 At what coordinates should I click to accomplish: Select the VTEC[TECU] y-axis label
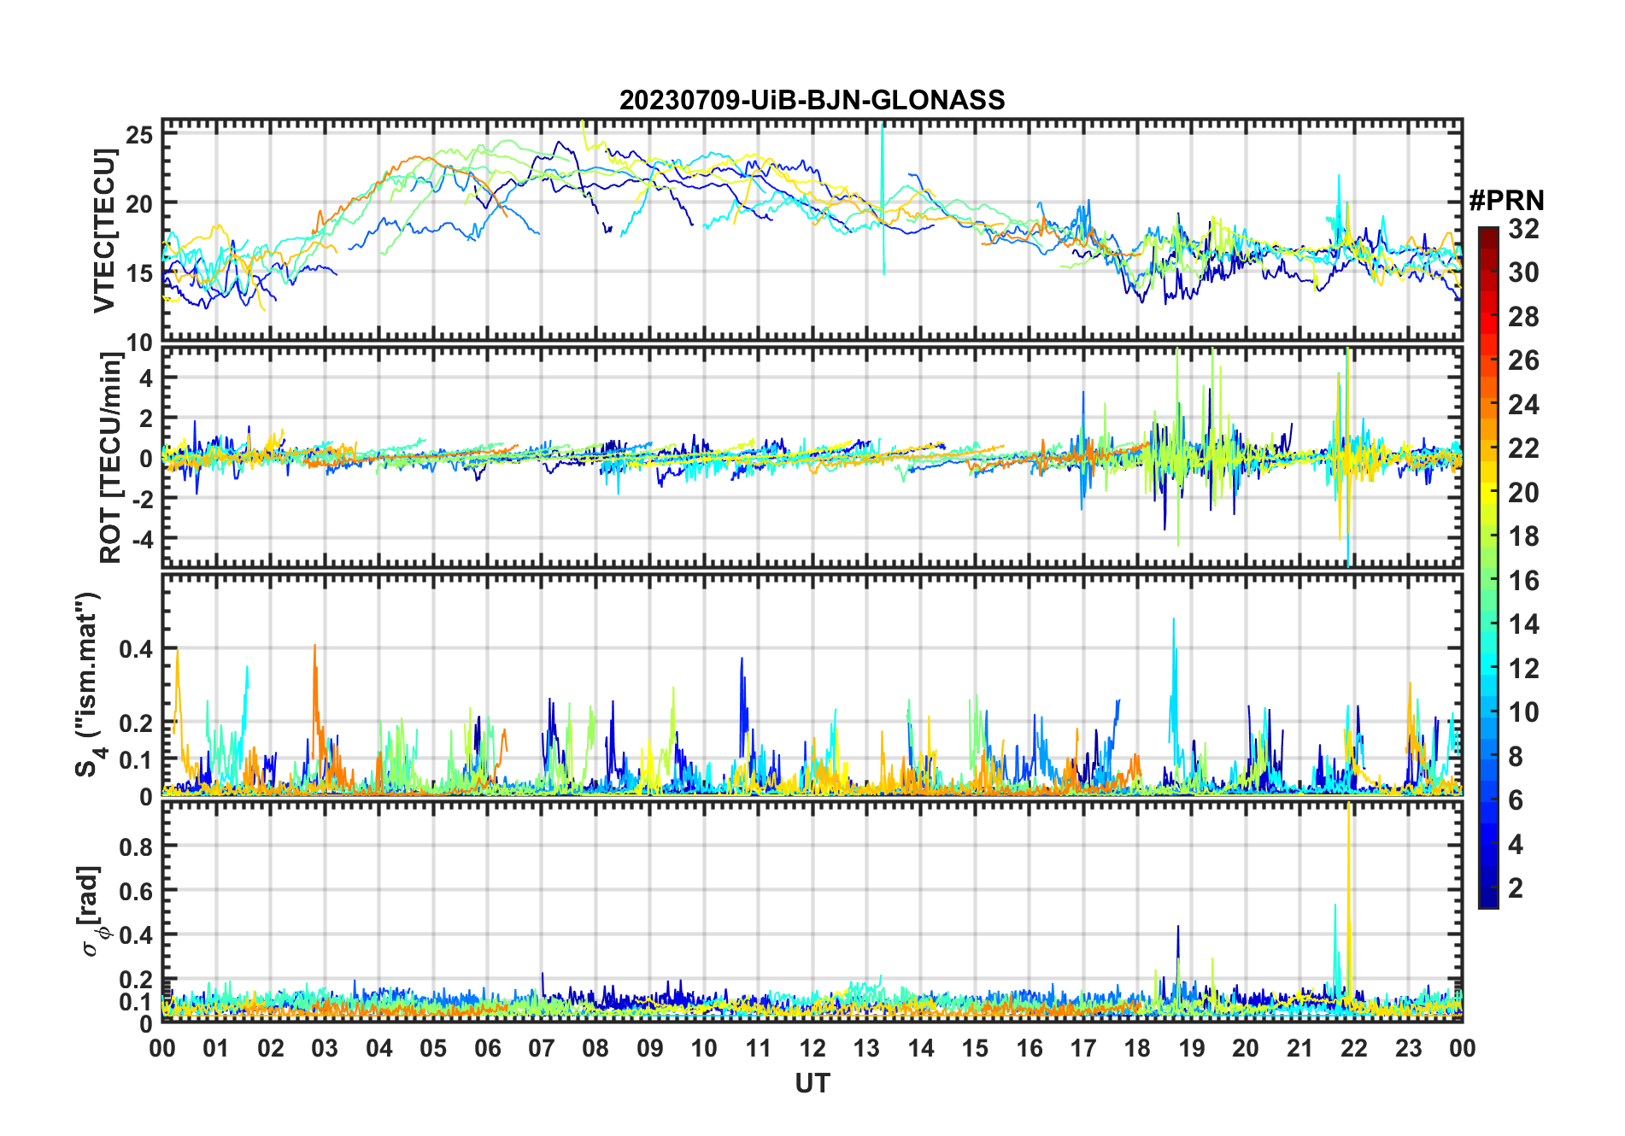(104, 231)
